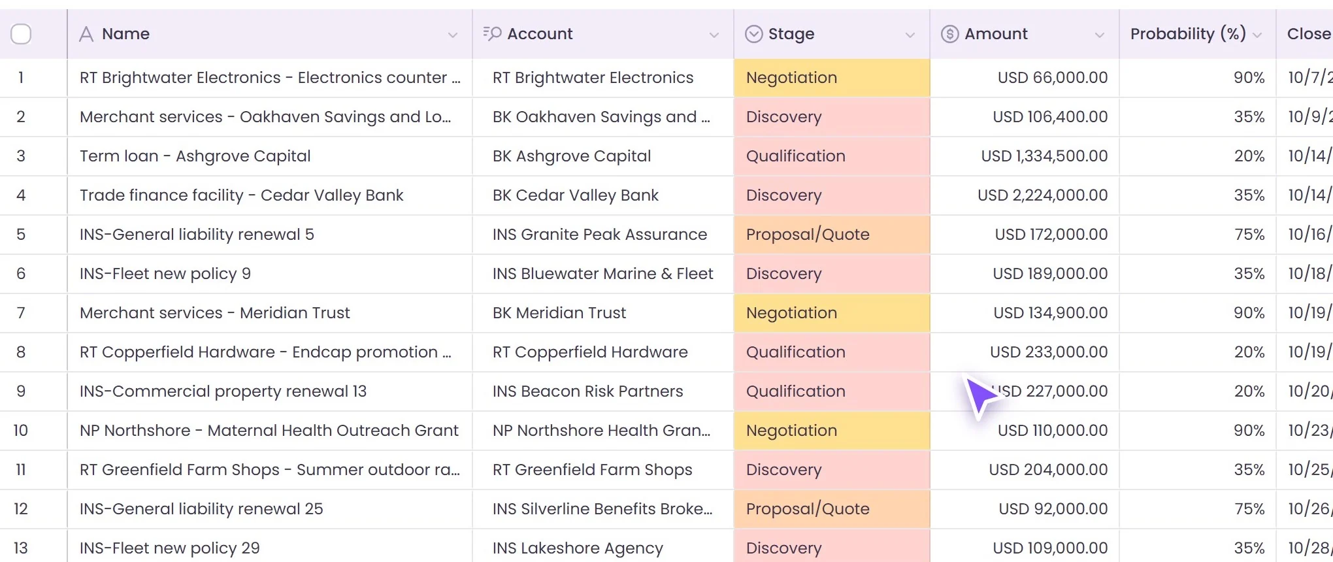1333x562 pixels.
Task: Select row number 7
Action: 21,313
